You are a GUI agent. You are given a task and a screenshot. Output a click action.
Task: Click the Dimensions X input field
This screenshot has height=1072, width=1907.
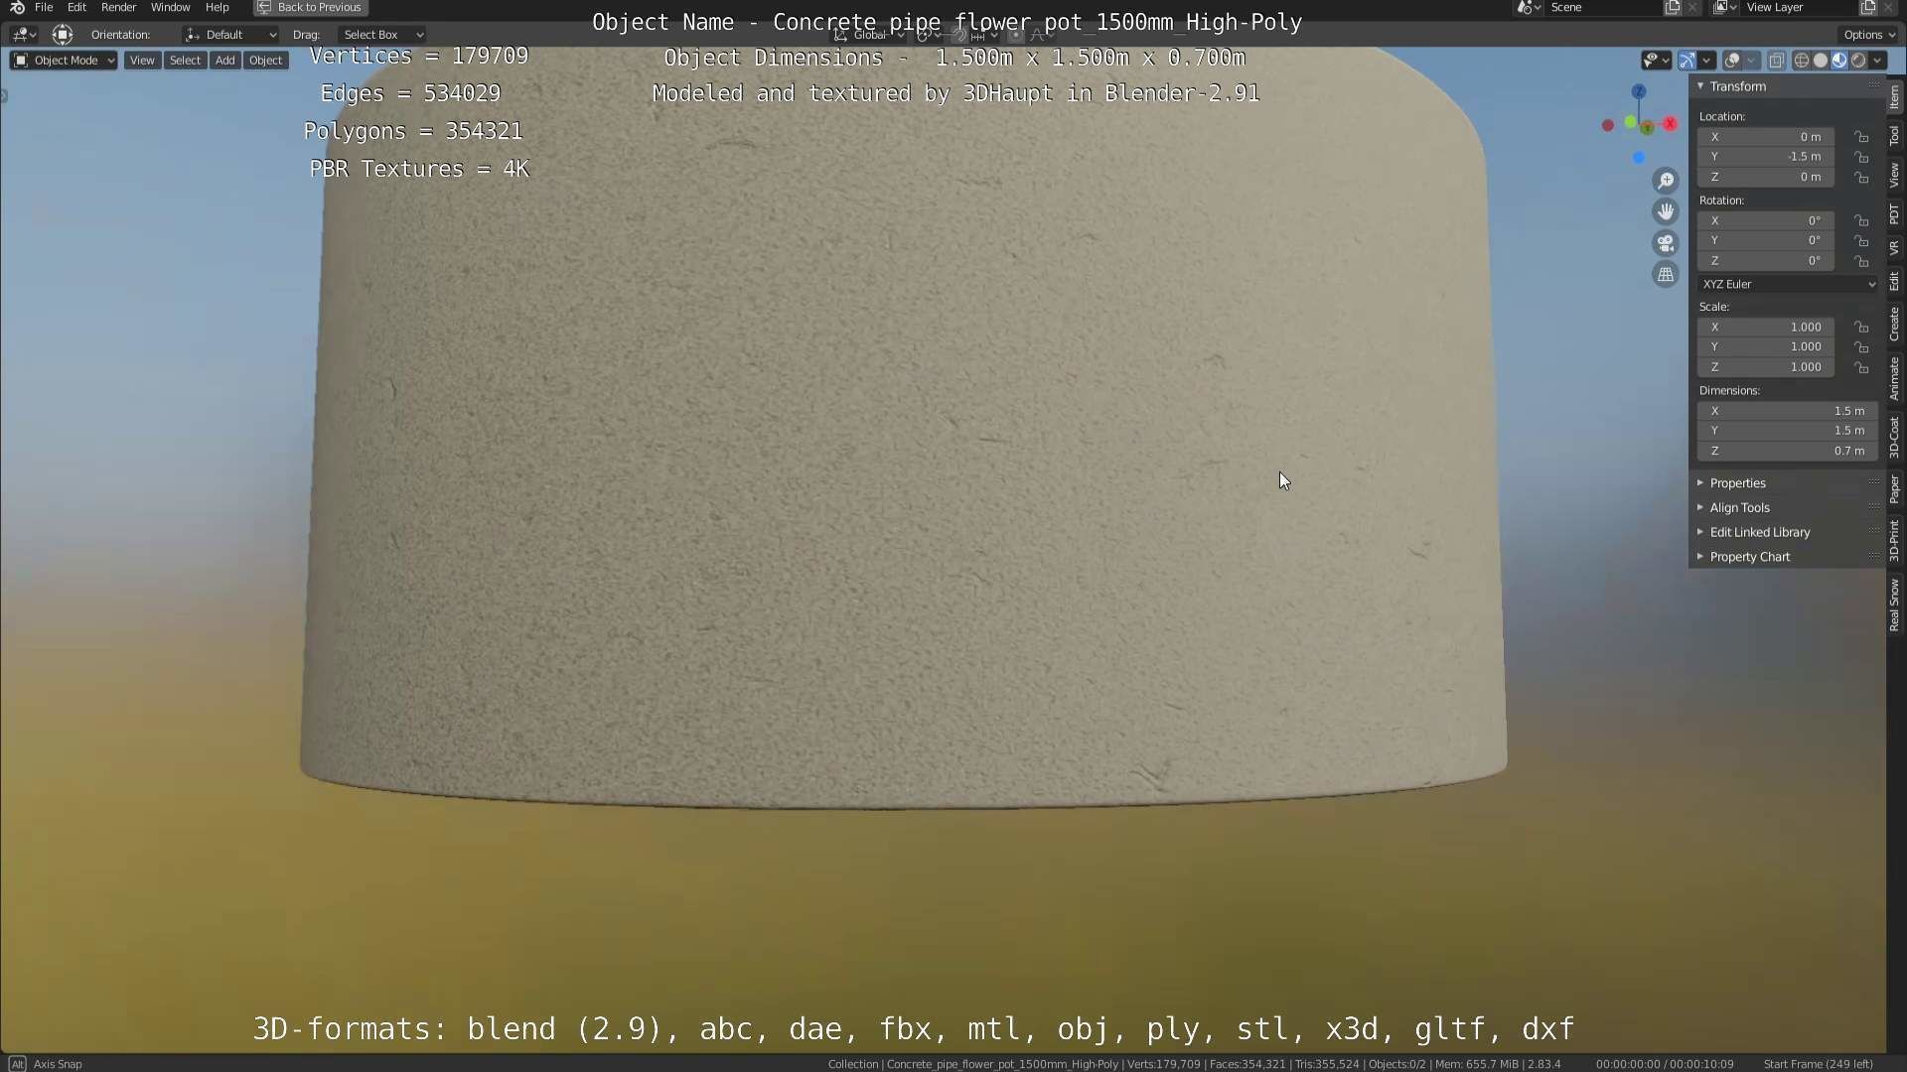[1786, 411]
